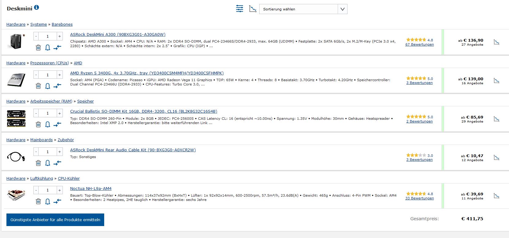View price chart for Ryzen 5 3400G
Image resolution: width=509 pixels, height=238 pixels.
tap(496, 81)
